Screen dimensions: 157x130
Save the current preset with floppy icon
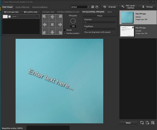point(92,7)
